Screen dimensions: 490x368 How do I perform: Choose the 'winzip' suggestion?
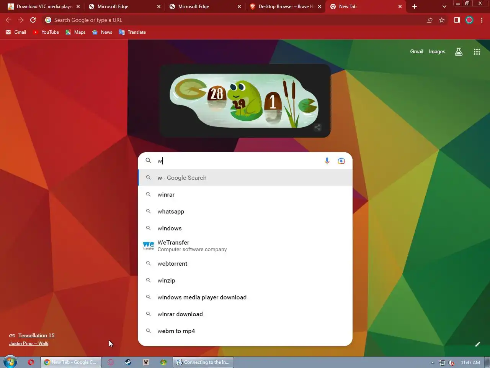pos(245,281)
